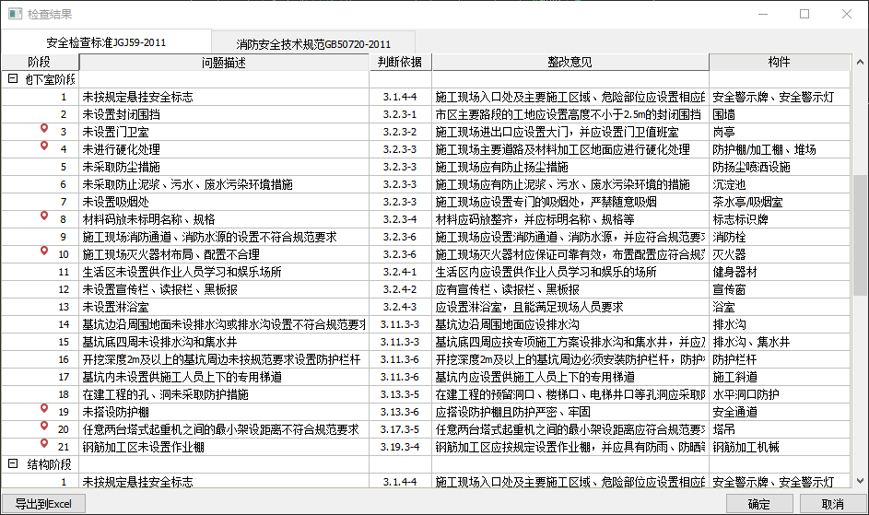Select row 未设置宣传栏、读报栏、黑板报
This screenshot has height=515, width=869.
point(425,289)
